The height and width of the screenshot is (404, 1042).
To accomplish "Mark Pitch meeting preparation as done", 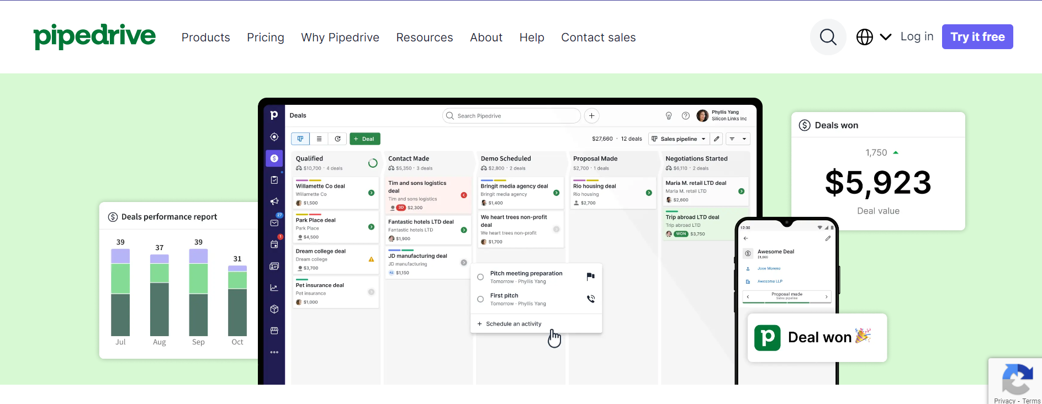I will tap(480, 277).
